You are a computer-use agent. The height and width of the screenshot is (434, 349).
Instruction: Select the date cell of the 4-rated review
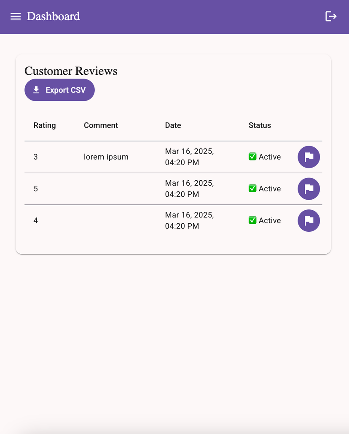[x=189, y=220]
